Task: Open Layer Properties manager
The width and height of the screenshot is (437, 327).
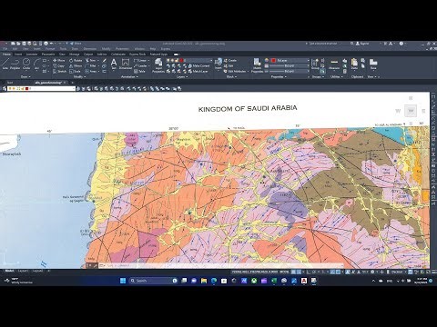Action: click(158, 65)
